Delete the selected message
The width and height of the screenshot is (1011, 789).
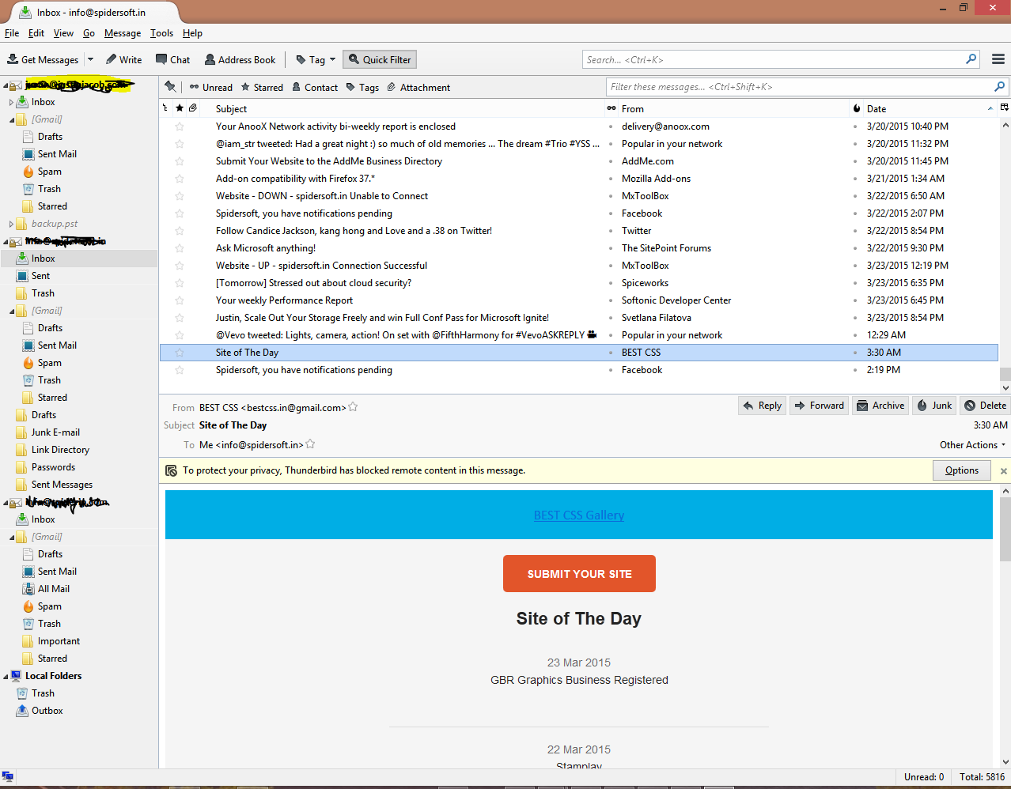point(986,406)
